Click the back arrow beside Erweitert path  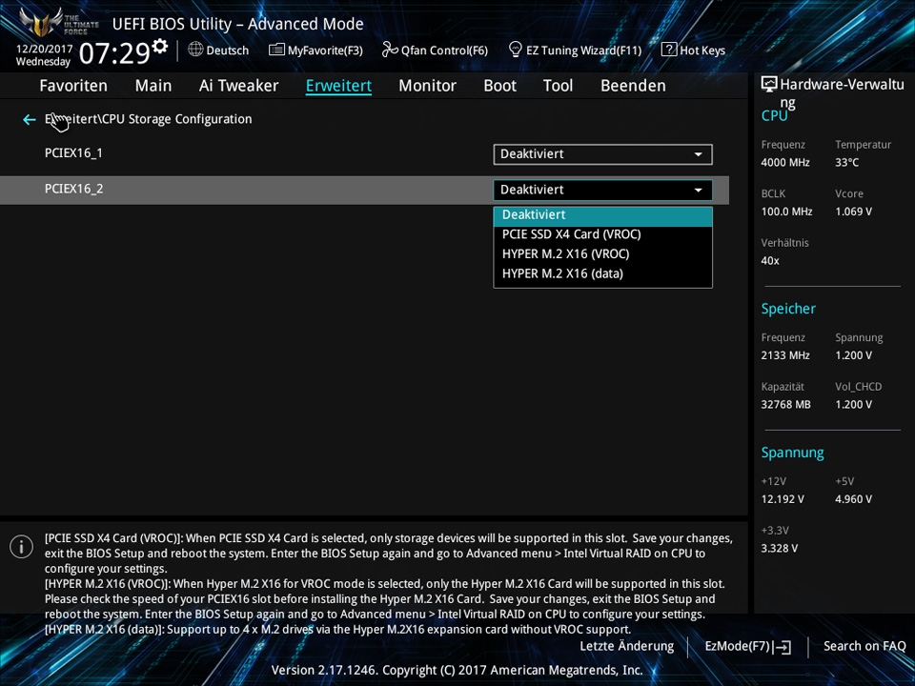[30, 120]
